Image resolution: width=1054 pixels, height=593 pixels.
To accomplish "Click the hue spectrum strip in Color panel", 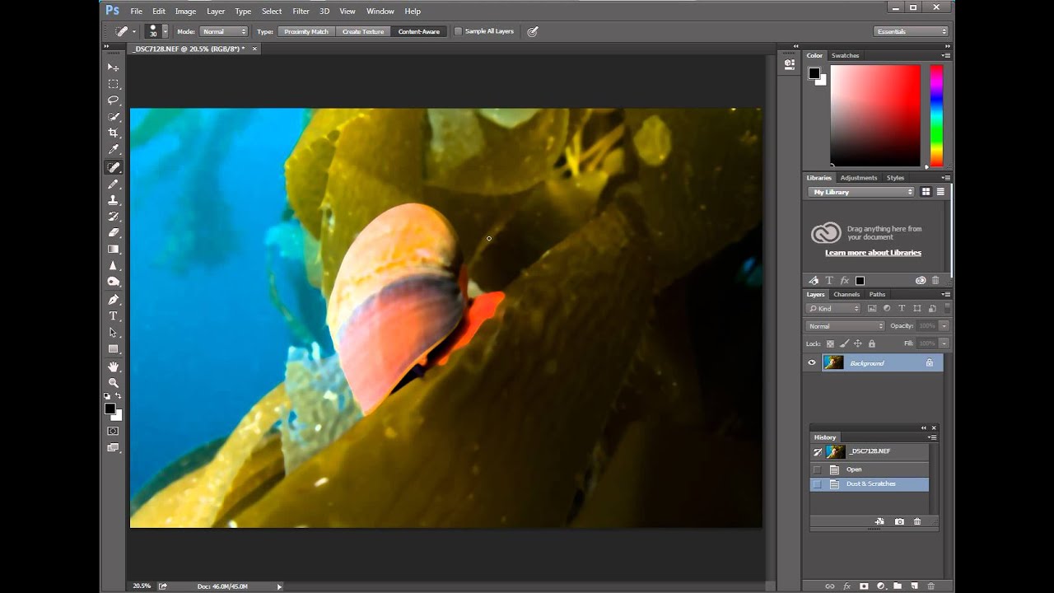I will (936, 115).
